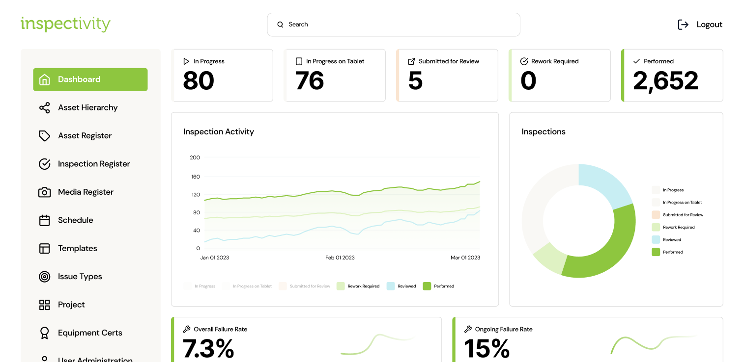The width and height of the screenshot is (744, 362).
Task: Open the Rework Required 0 card
Action: point(560,76)
